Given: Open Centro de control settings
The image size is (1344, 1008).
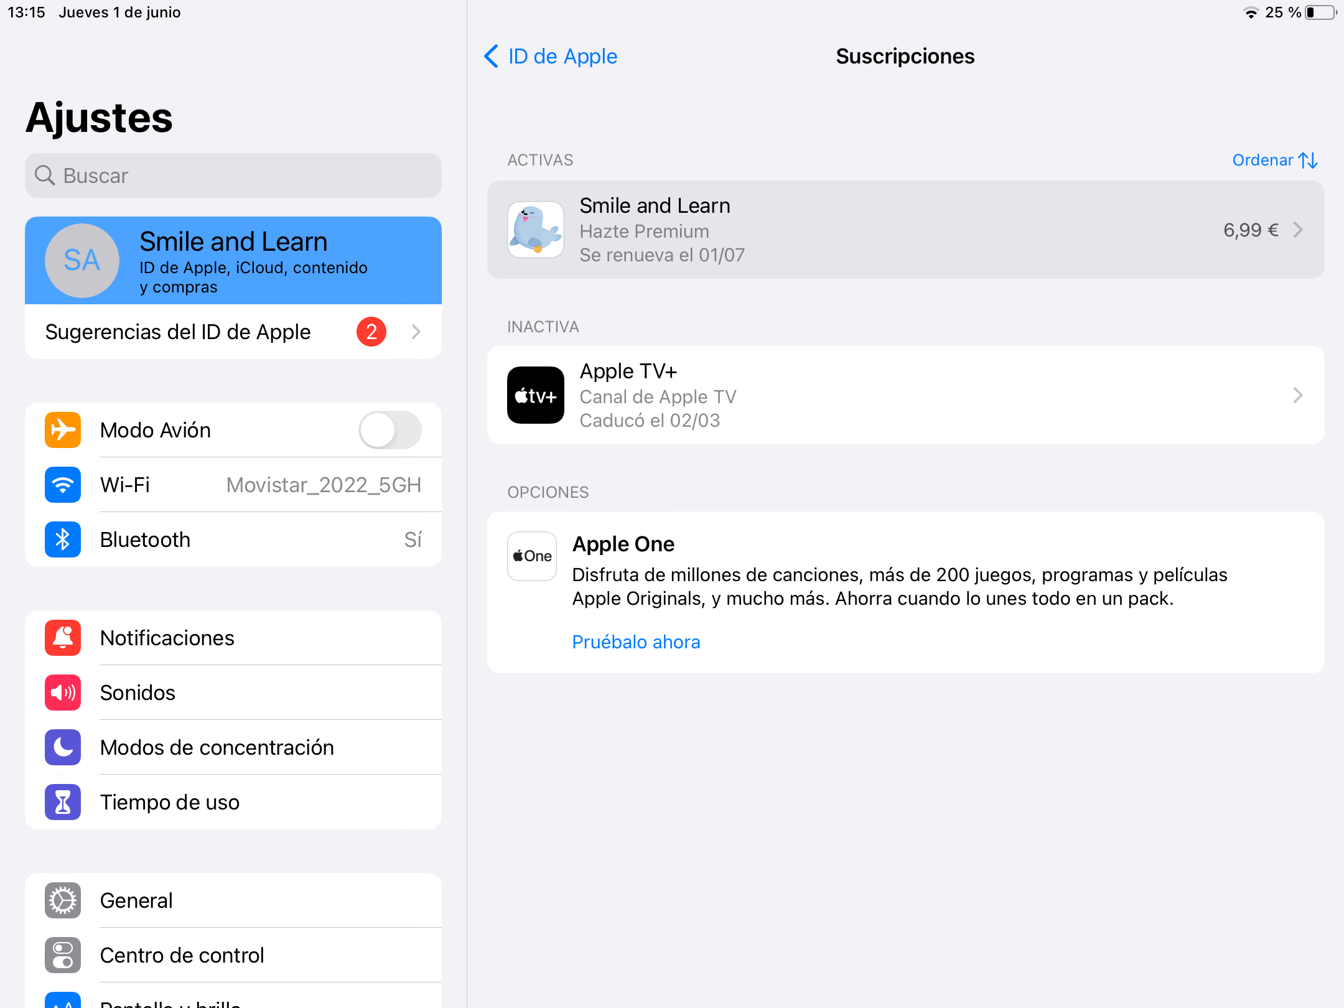Looking at the screenshot, I should tap(233, 955).
